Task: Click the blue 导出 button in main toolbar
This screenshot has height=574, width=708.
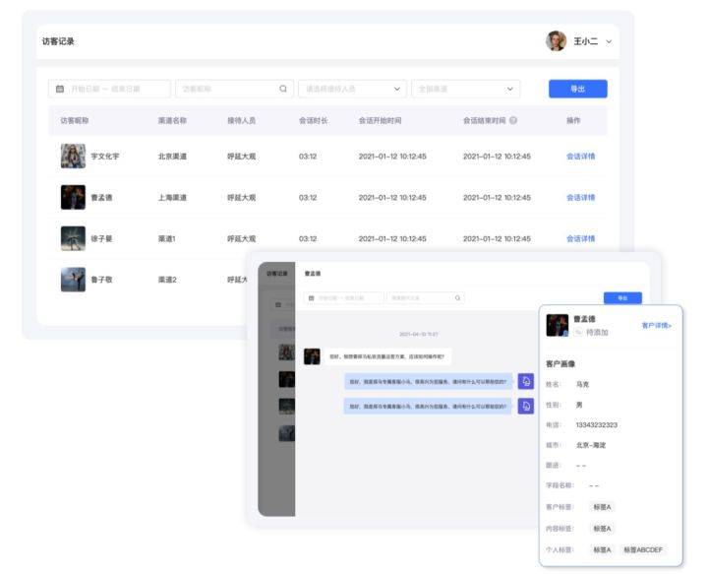Action: pyautogui.click(x=578, y=89)
